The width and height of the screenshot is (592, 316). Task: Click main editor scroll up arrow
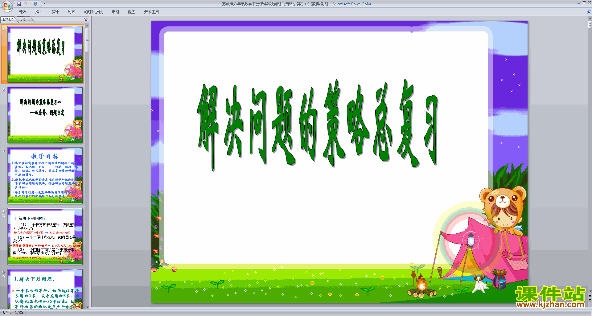point(590,18)
